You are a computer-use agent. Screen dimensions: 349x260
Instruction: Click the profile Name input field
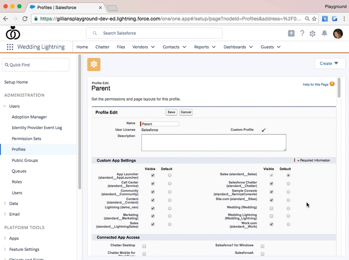point(160,124)
